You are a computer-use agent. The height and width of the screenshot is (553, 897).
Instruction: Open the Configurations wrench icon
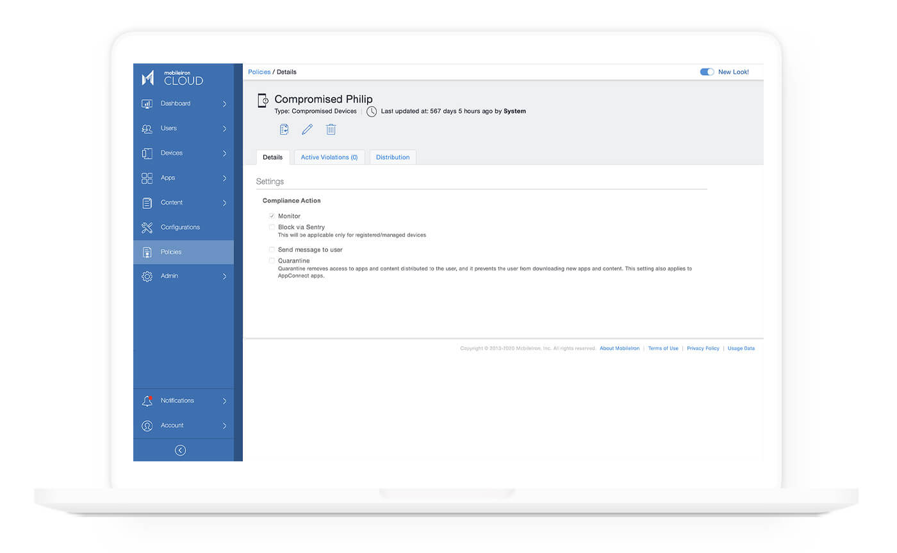(x=147, y=227)
